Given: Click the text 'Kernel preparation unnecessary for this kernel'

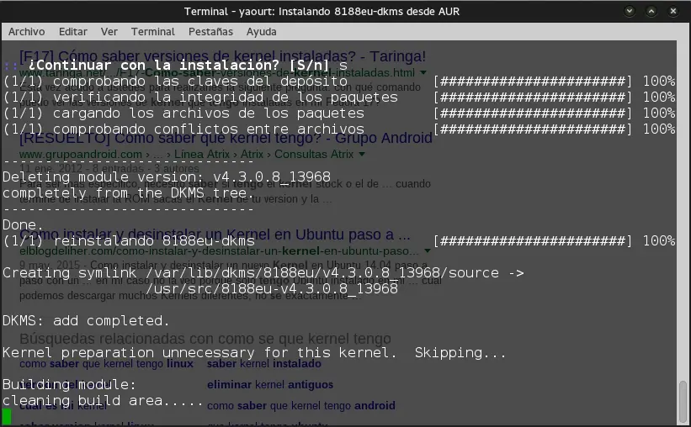Looking at the screenshot, I should tap(195, 352).
